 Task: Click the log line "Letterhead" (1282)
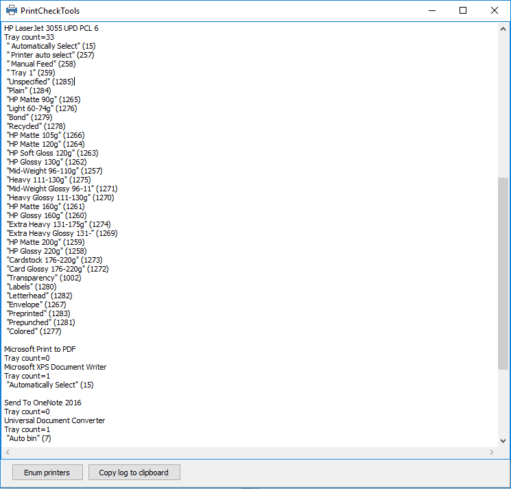coord(39,296)
